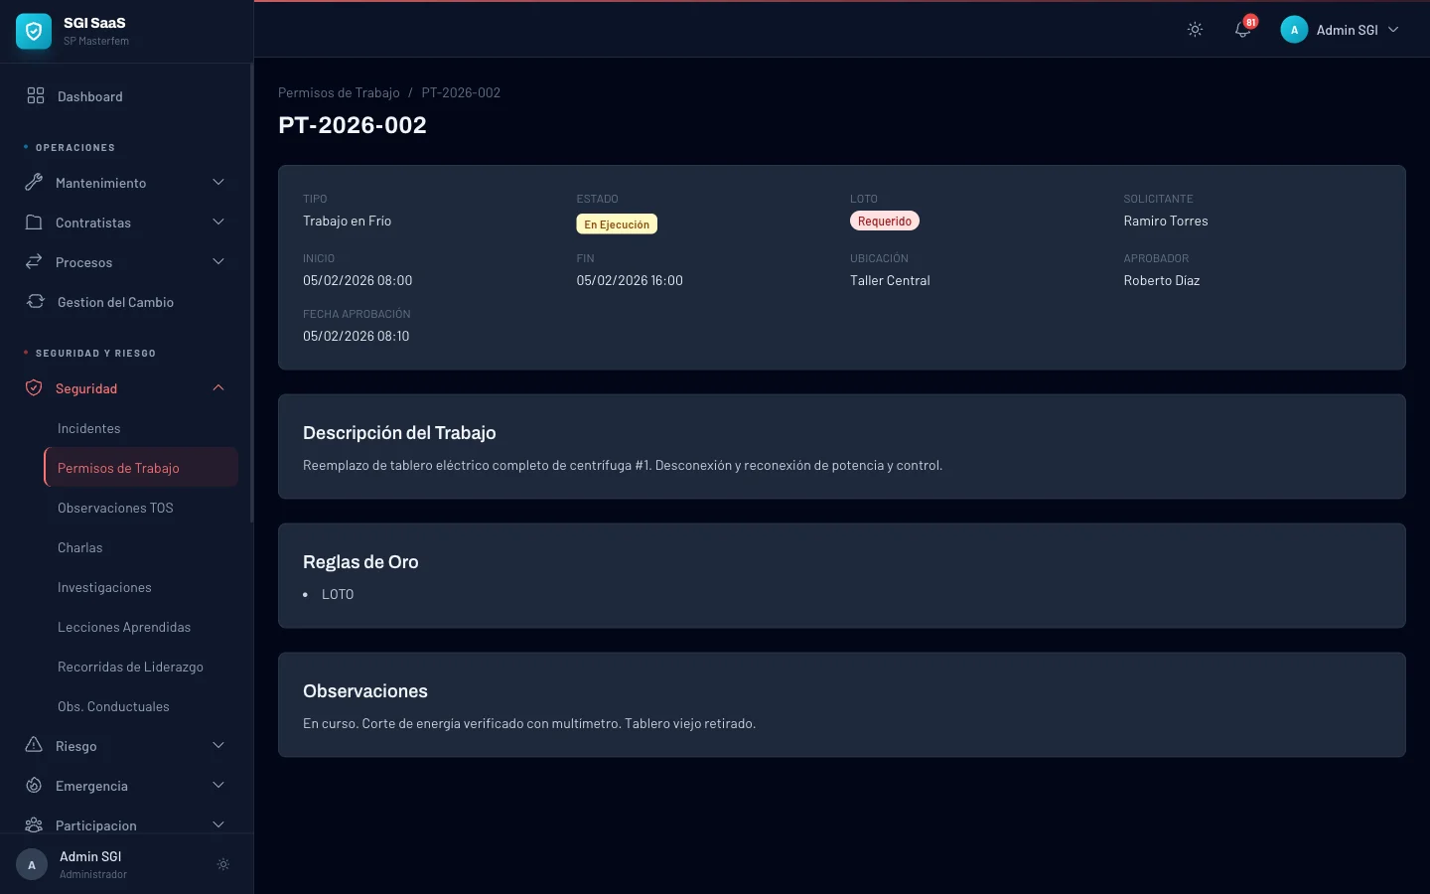
Task: Click Permisos de Trabajo breadcrumb link
Action: click(339, 92)
